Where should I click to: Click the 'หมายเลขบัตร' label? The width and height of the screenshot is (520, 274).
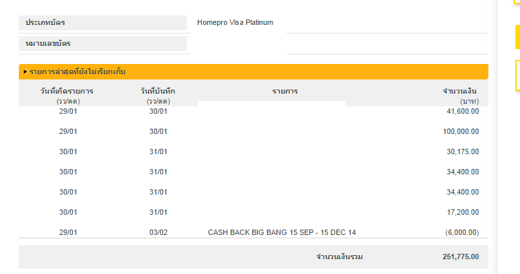[48, 43]
